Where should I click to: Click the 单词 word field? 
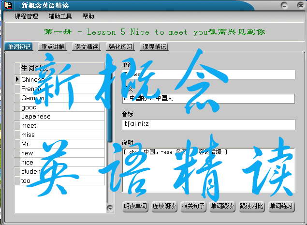tap(208, 75)
